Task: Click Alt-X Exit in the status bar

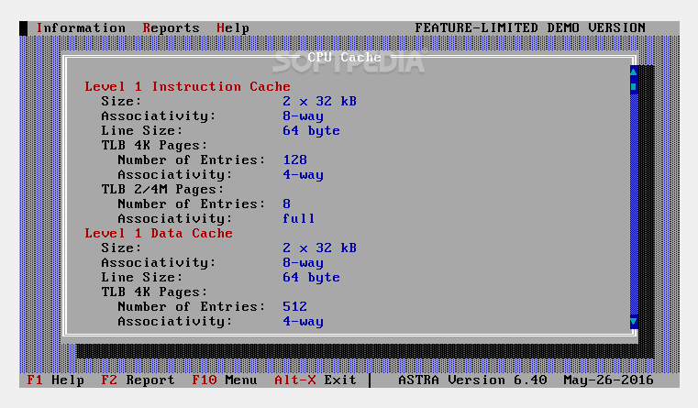Action: (316, 380)
